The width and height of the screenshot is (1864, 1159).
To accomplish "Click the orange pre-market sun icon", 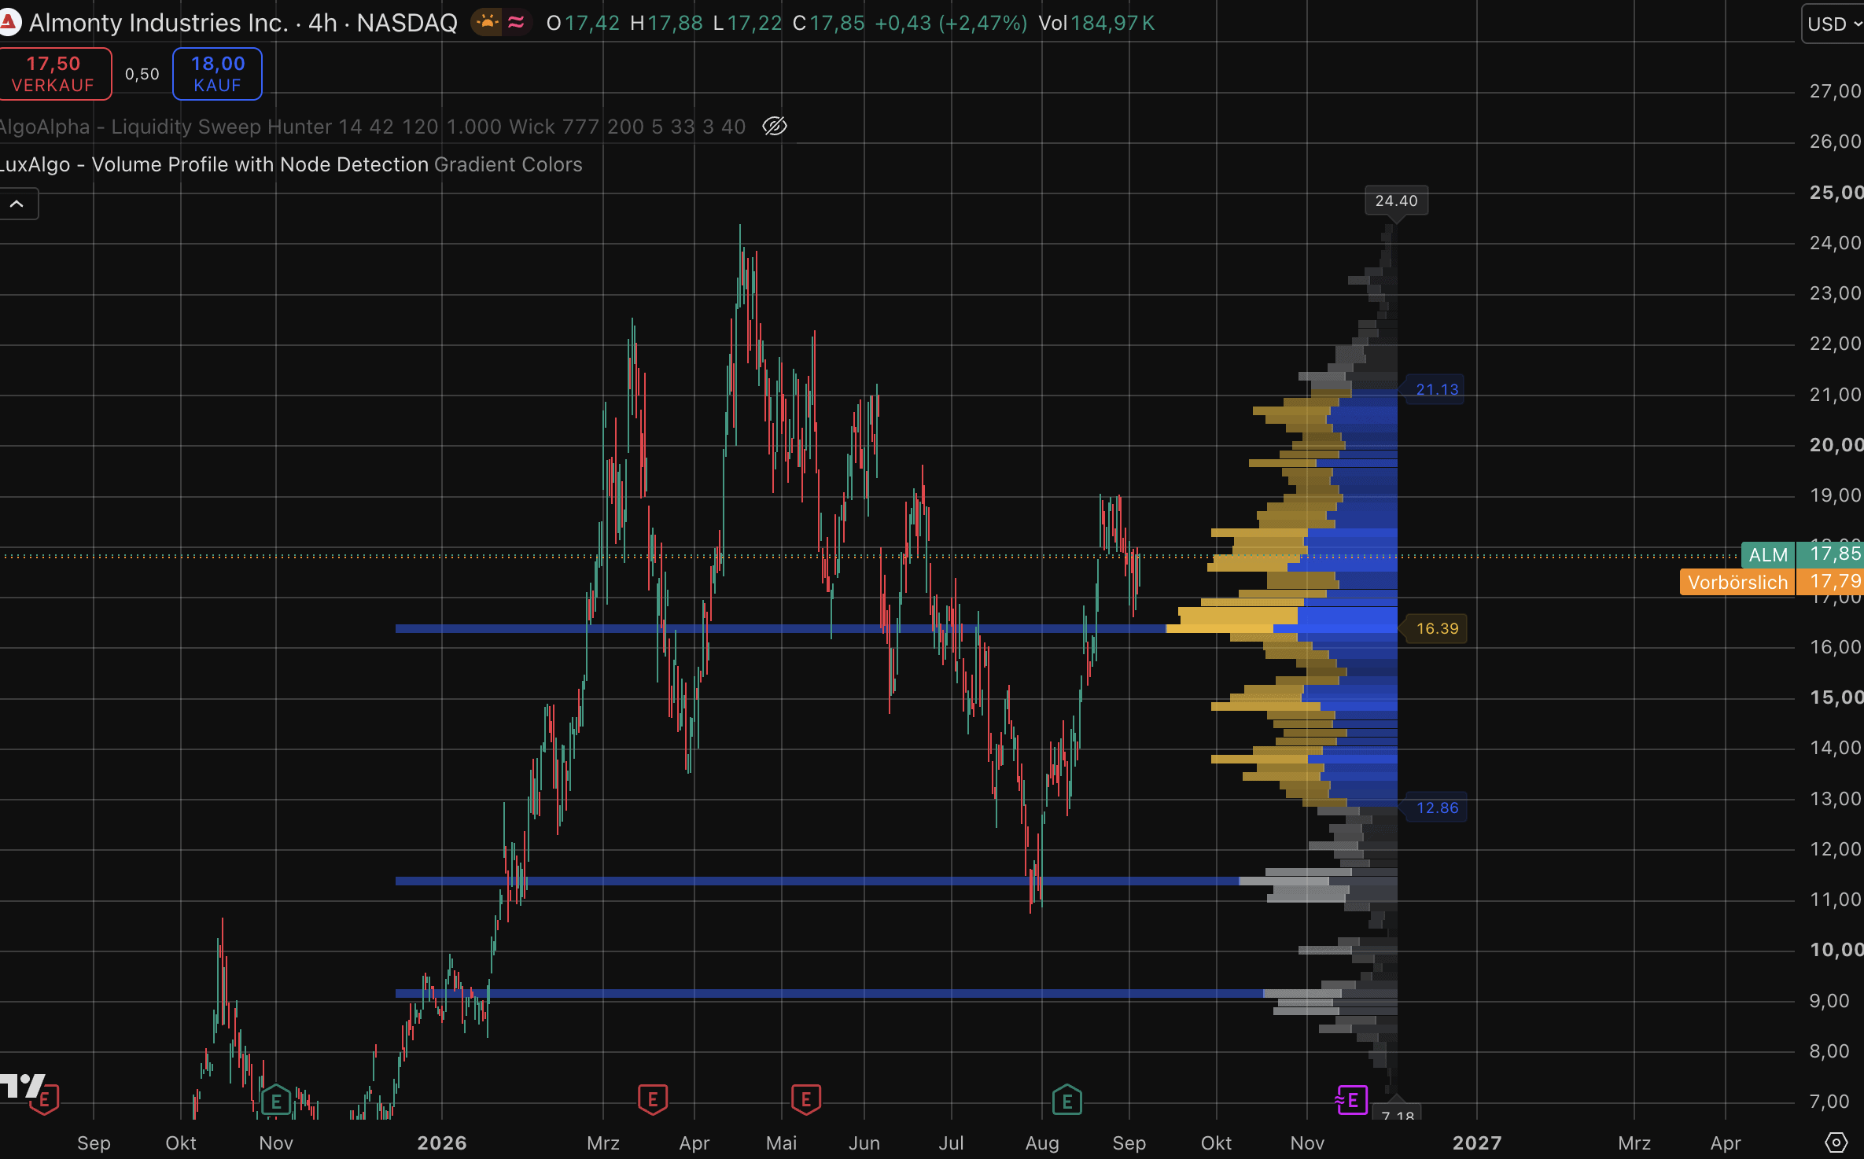I will (488, 23).
